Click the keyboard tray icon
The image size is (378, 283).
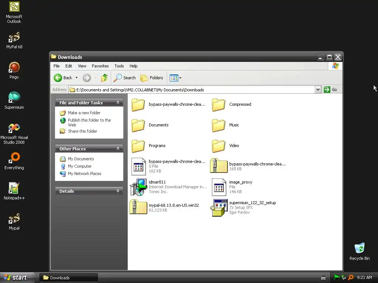(x=323, y=278)
